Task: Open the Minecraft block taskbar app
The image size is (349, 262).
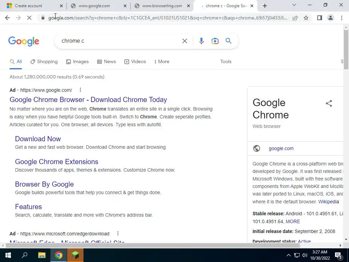Action: [x=75, y=255]
